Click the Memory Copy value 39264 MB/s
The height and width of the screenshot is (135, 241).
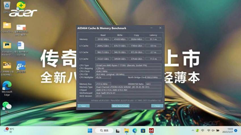[x=136, y=39]
